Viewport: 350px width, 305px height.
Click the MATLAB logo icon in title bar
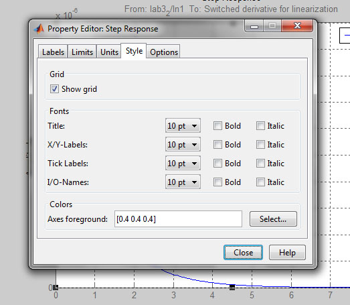click(39, 29)
